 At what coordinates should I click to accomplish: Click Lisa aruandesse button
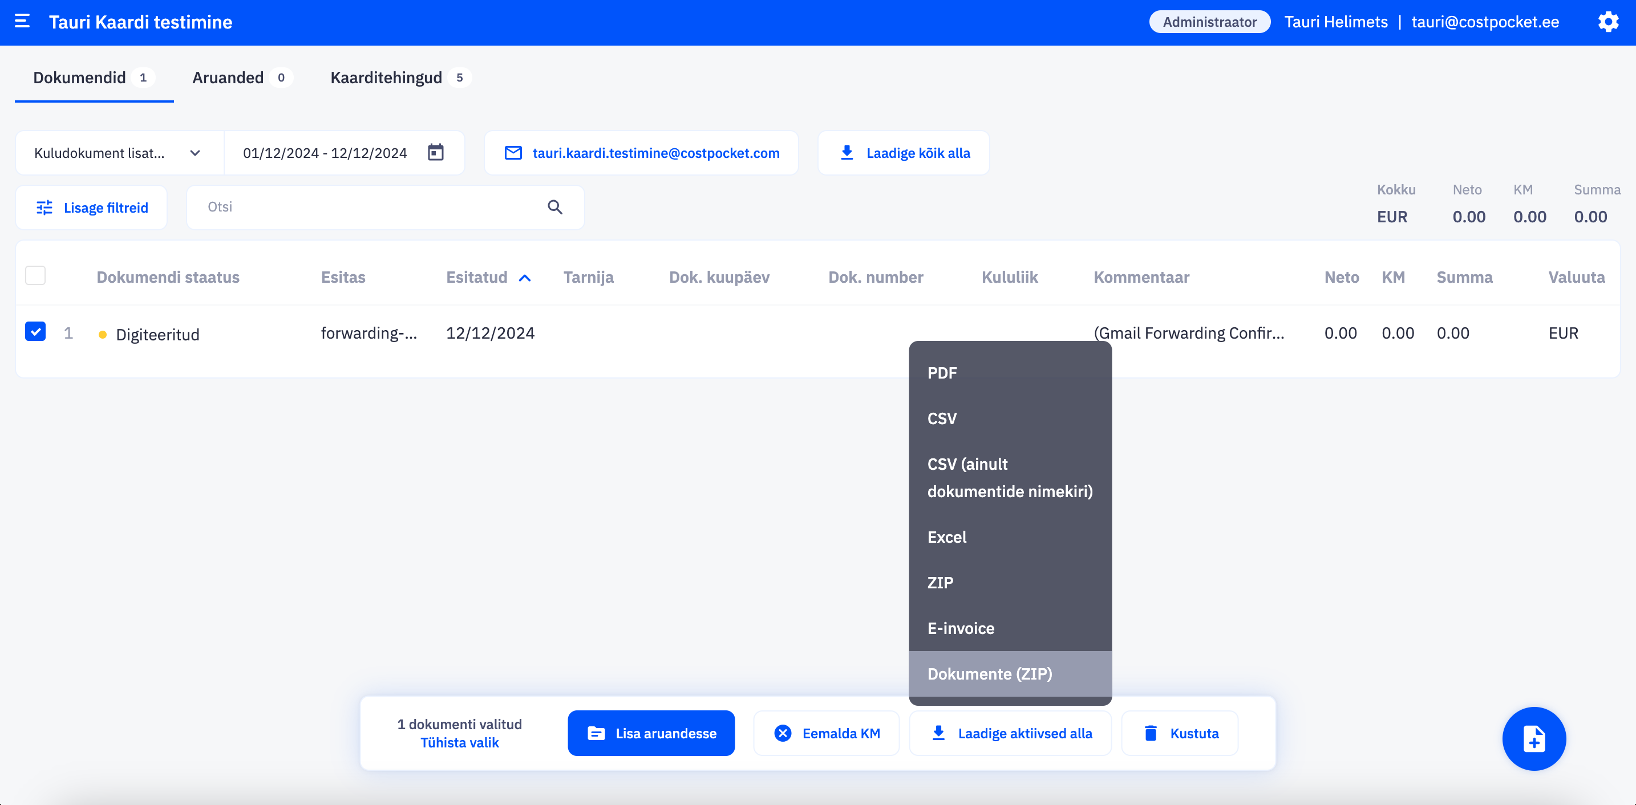(x=651, y=733)
